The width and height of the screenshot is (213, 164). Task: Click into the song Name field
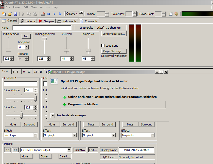[x=42, y=28]
